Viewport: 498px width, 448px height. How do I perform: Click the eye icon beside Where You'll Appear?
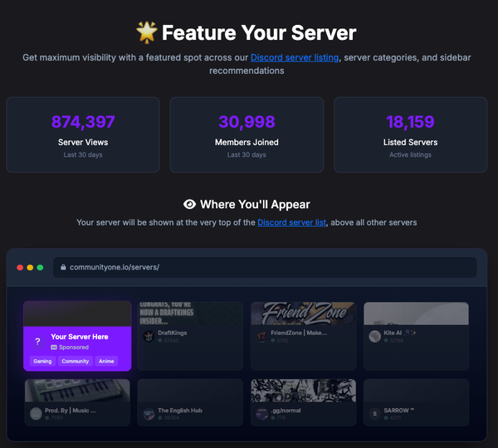[x=189, y=204]
